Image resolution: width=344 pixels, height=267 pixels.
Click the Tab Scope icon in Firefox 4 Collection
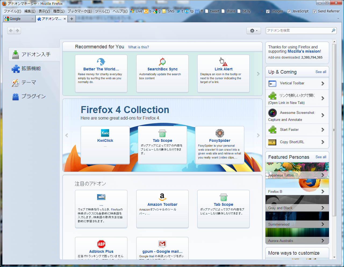pyautogui.click(x=162, y=133)
